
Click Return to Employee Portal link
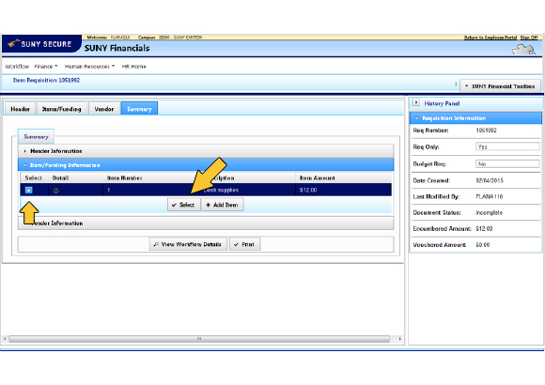(x=490, y=38)
